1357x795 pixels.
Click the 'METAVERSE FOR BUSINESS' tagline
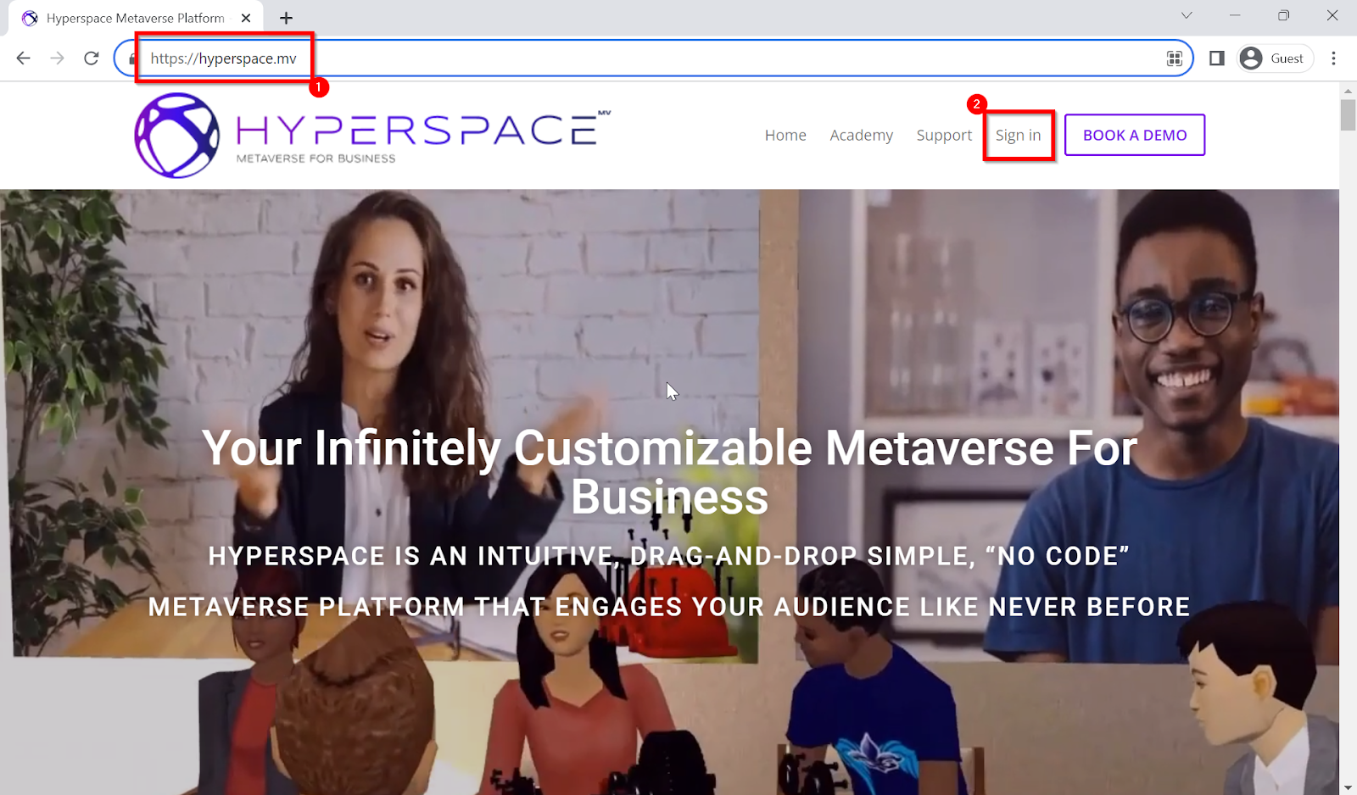pyautogui.click(x=316, y=158)
